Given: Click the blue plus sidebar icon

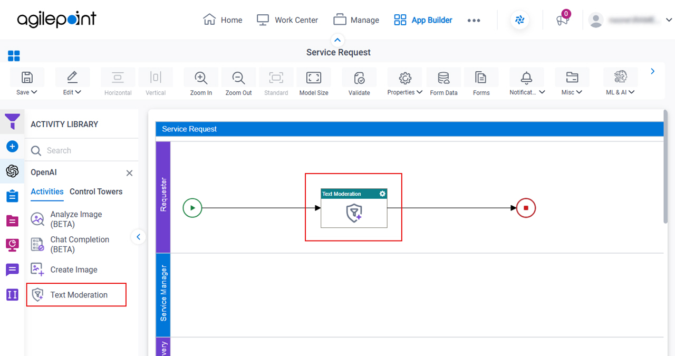Looking at the screenshot, I should (x=13, y=146).
